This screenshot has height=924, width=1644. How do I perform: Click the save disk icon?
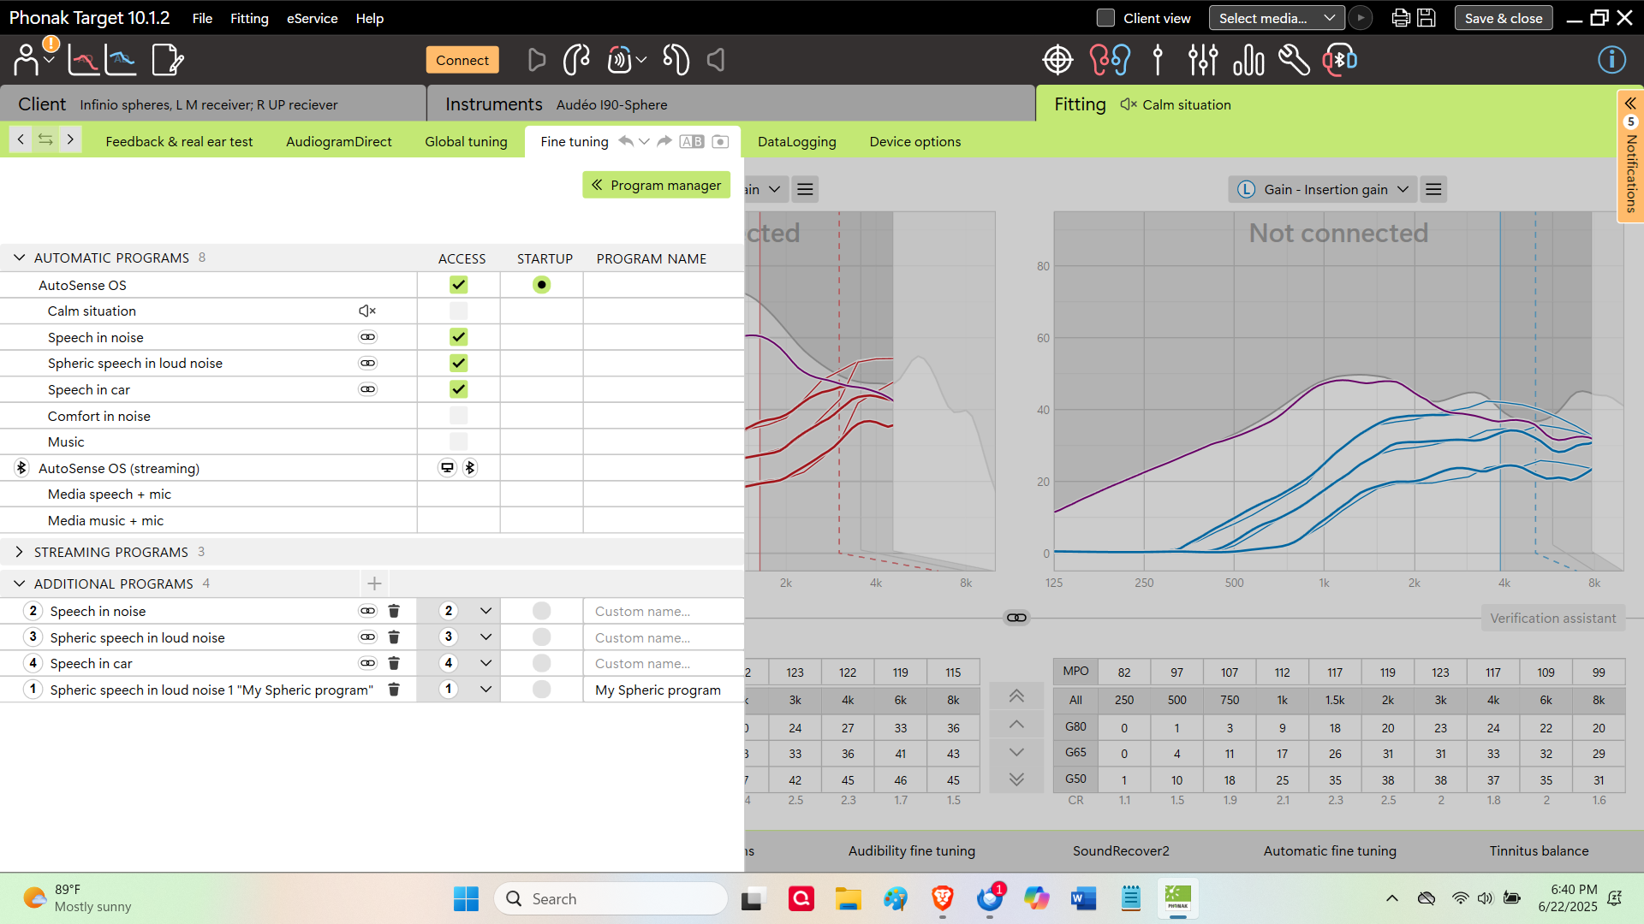[x=1427, y=18]
